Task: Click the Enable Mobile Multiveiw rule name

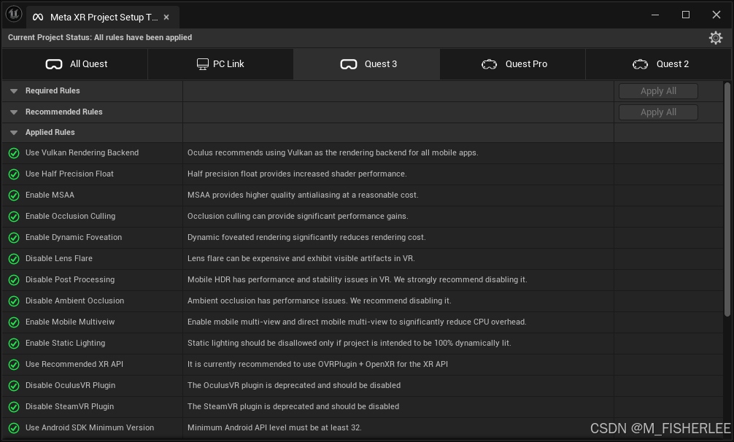Action: pos(70,322)
